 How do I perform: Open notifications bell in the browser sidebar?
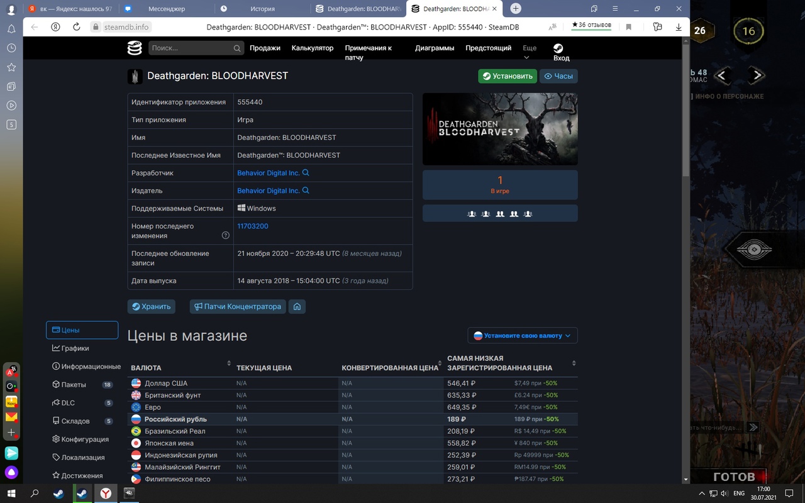point(11,29)
